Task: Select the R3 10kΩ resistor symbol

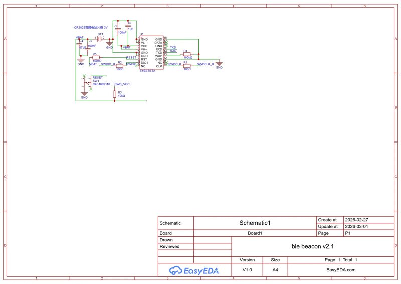Action: pyautogui.click(x=115, y=94)
